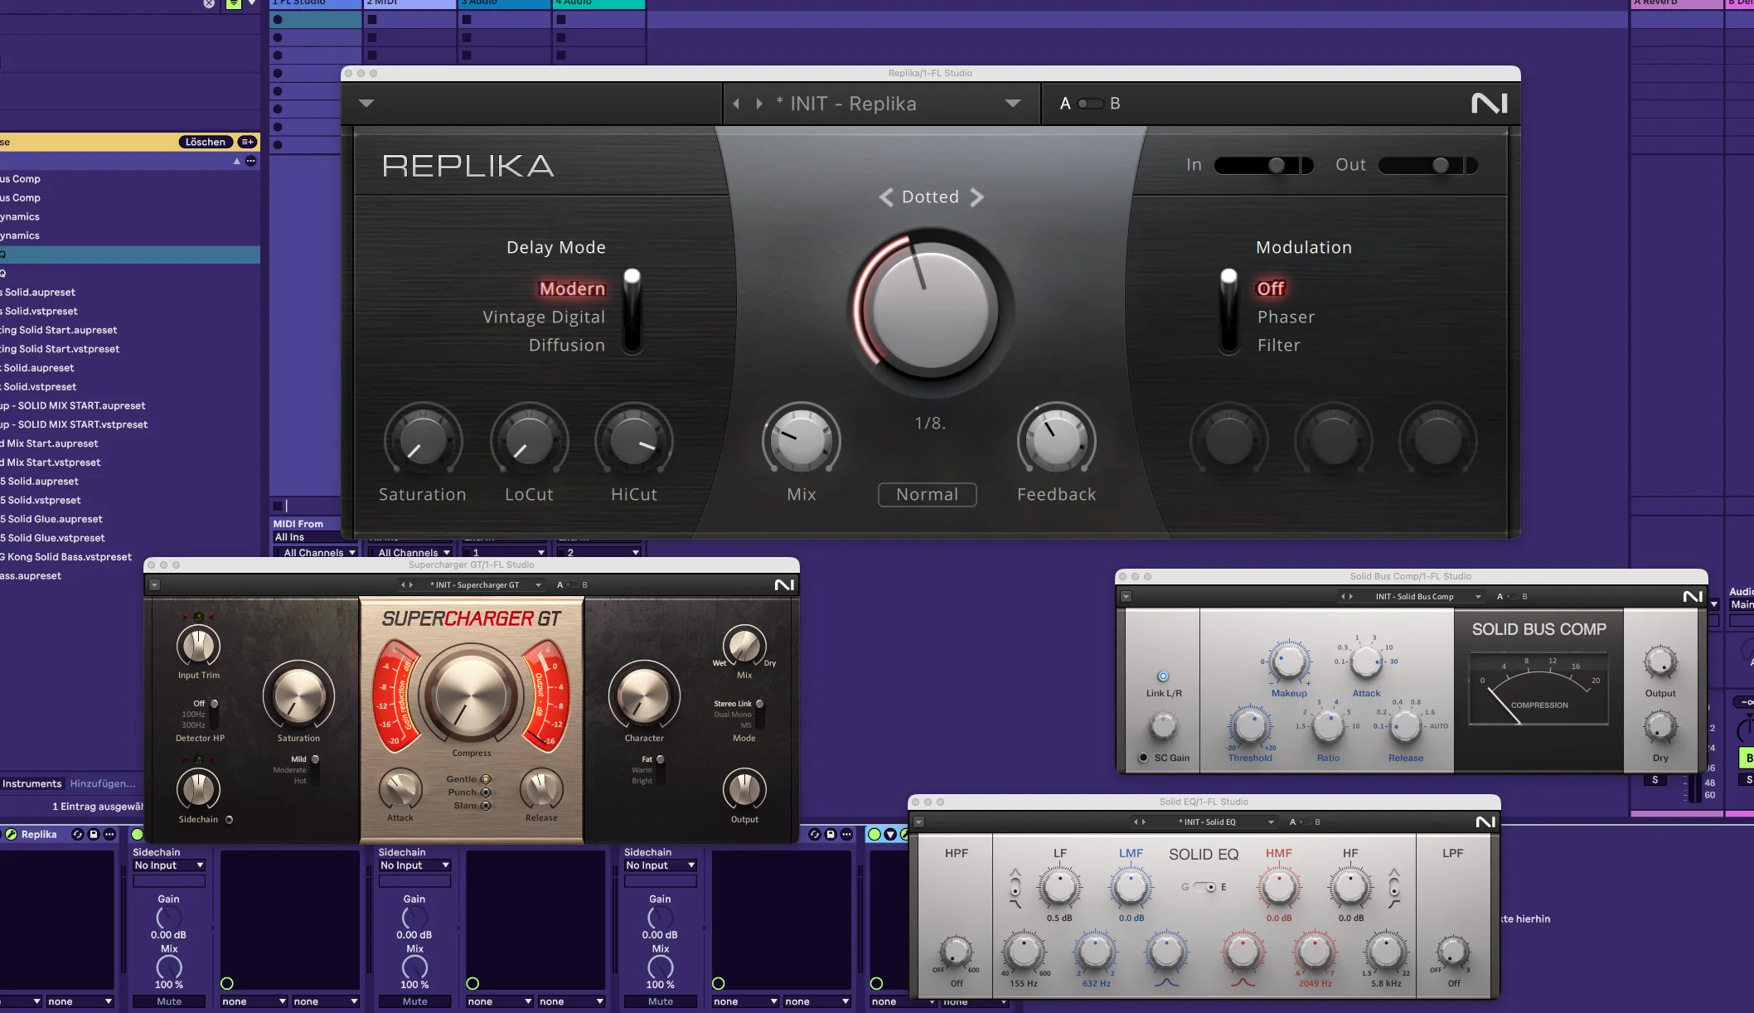Select HMF bell shape icon in Solid EQ

click(1243, 983)
